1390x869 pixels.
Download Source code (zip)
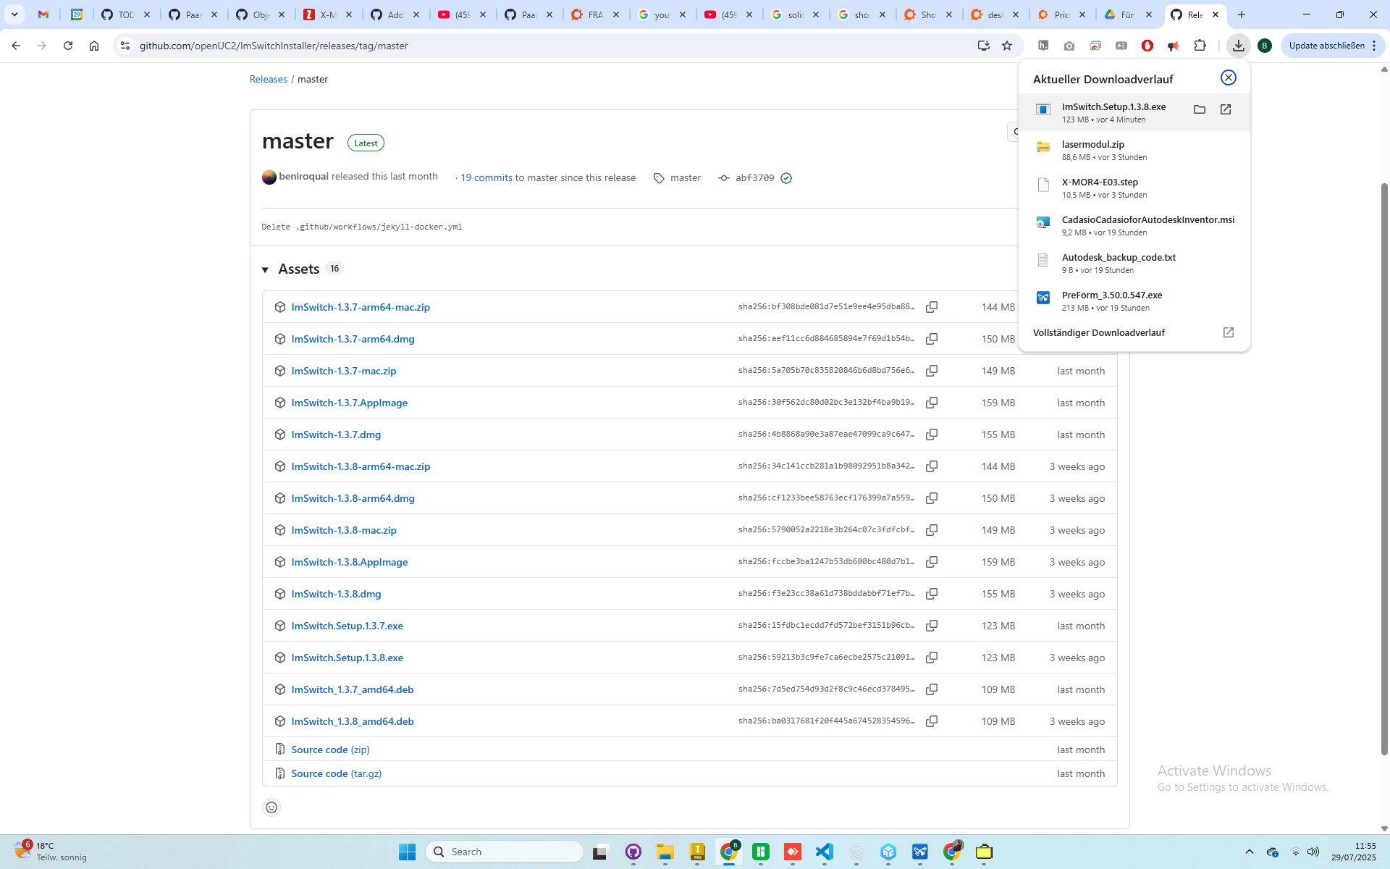[330, 750]
